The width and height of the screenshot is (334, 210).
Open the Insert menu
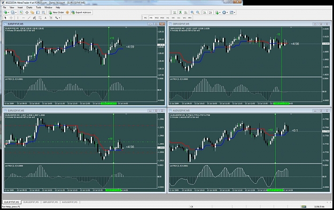click(20, 7)
